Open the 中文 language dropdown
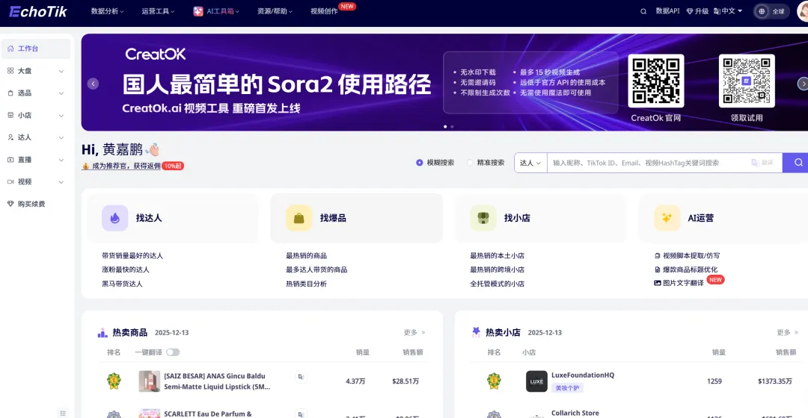808x418 pixels. pyautogui.click(x=727, y=11)
